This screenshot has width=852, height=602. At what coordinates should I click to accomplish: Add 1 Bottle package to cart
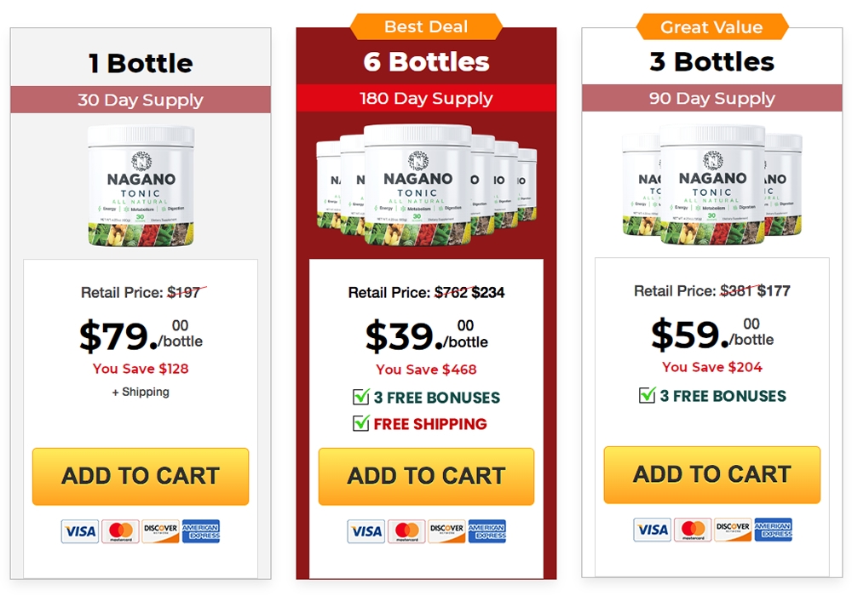[141, 476]
